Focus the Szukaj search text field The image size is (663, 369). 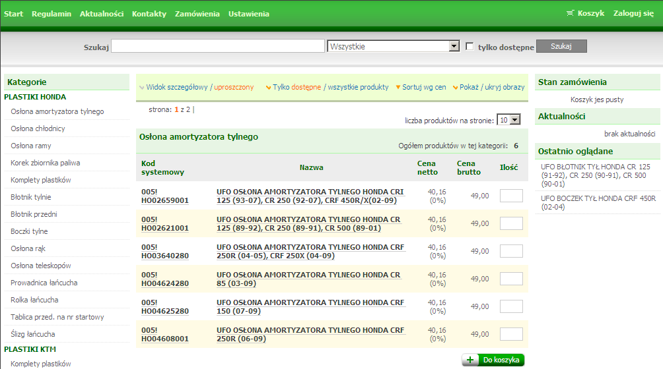click(x=218, y=46)
